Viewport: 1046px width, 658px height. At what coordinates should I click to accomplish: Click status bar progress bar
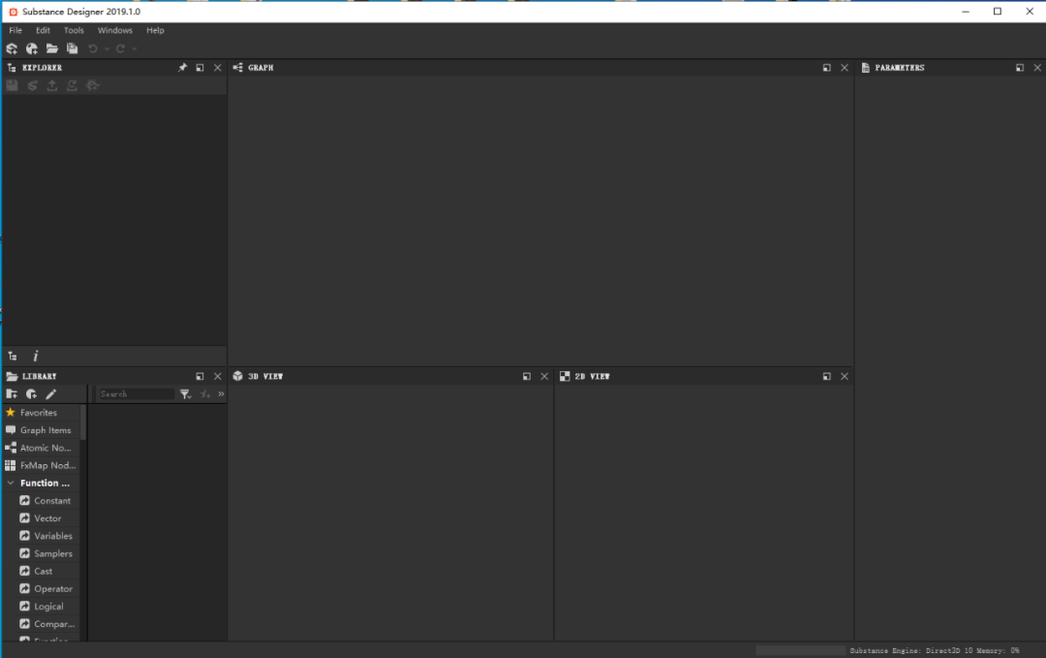pos(801,650)
